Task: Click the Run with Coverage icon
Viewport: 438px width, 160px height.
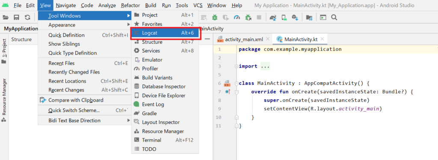Action: click(x=226, y=18)
